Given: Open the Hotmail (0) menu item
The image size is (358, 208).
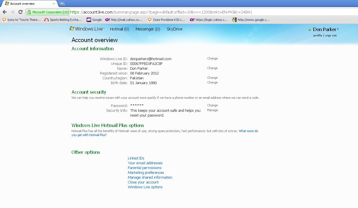Looking at the screenshot, I should (119, 29).
